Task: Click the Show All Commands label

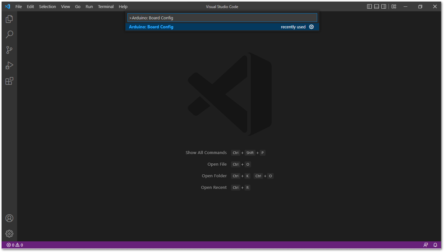Action: 206,153
